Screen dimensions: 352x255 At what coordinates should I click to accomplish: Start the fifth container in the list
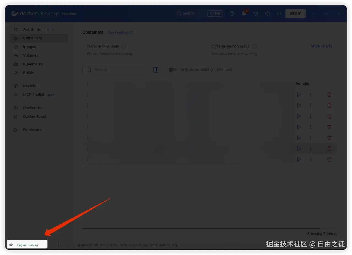299,138
